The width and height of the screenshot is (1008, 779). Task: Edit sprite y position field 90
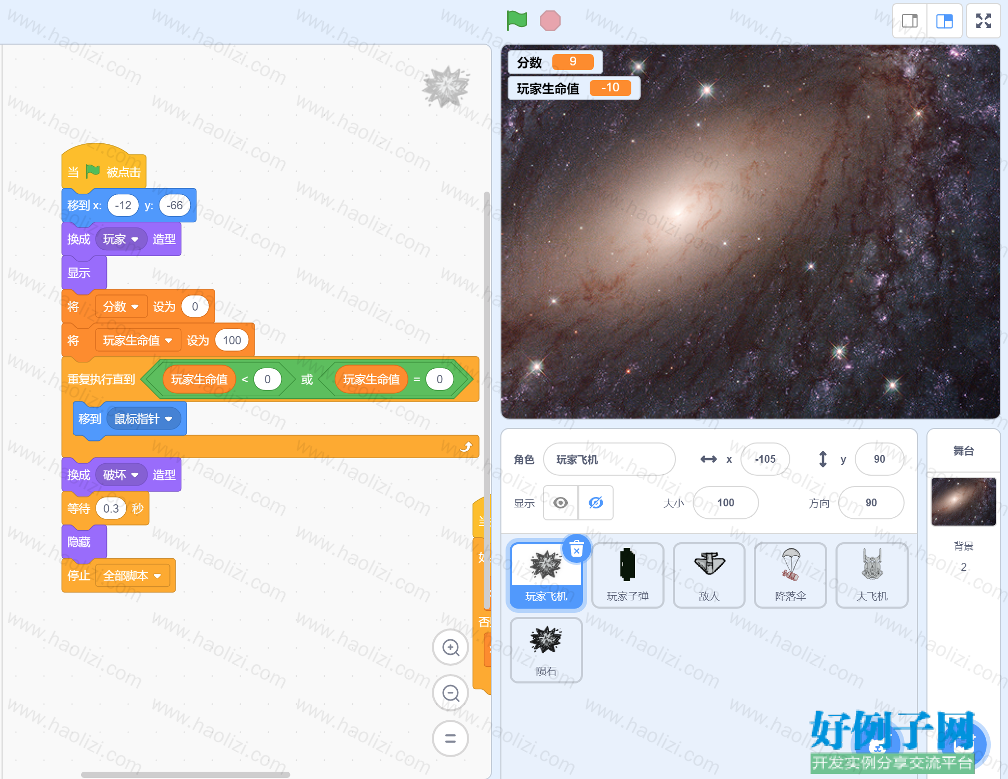point(879,459)
